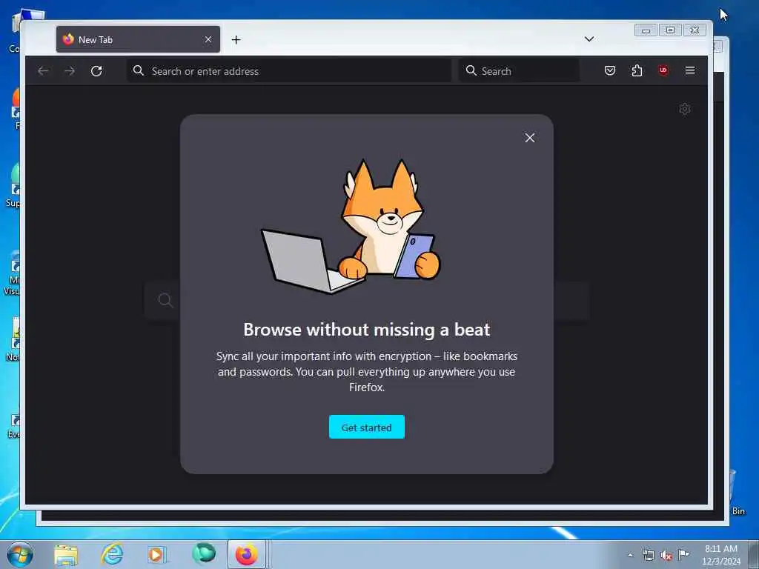Launch Internet Explorer from taskbar
Image resolution: width=759 pixels, height=569 pixels.
(x=112, y=554)
